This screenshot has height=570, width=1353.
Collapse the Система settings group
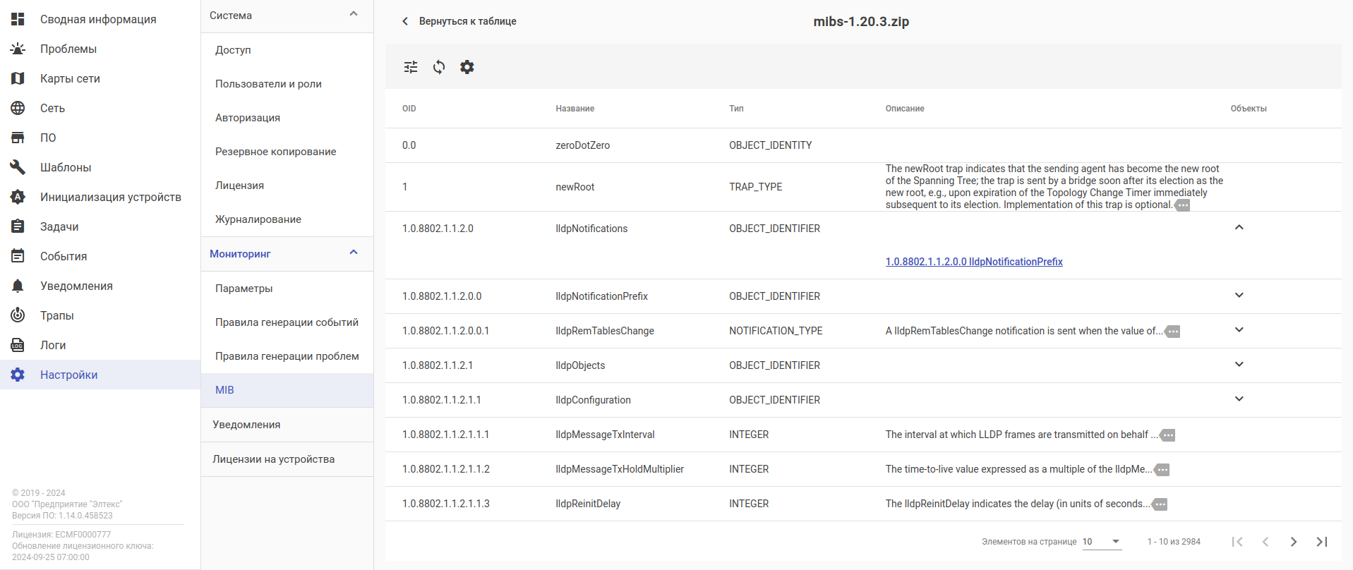pos(354,14)
